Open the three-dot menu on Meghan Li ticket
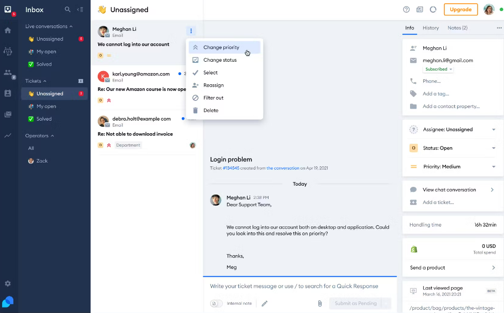504x313 pixels. point(191,31)
